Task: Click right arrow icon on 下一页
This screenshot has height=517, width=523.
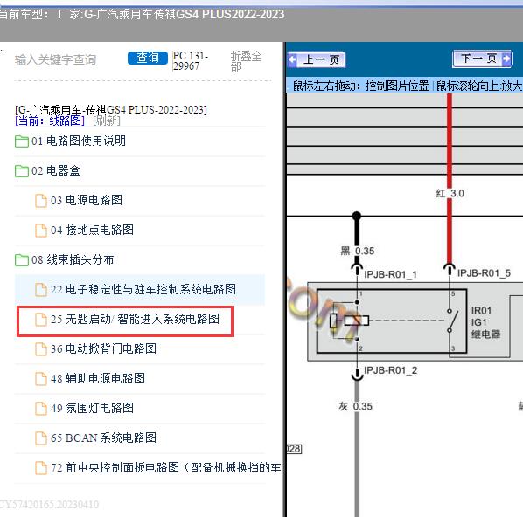Action: pyautogui.click(x=506, y=59)
